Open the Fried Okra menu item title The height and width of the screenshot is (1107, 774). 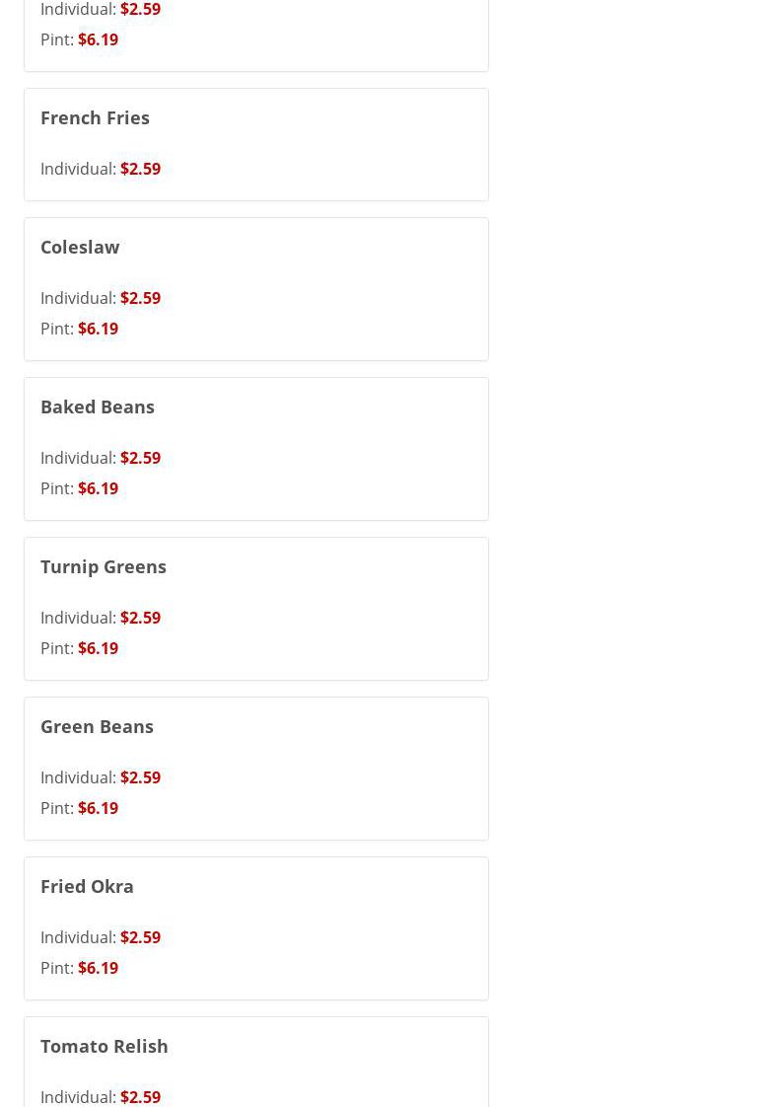point(87,886)
